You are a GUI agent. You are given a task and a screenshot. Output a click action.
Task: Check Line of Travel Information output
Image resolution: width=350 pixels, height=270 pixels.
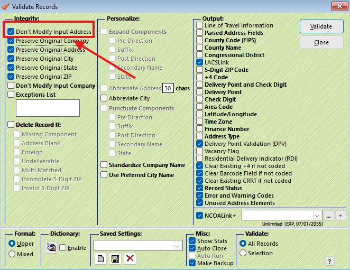(x=199, y=25)
